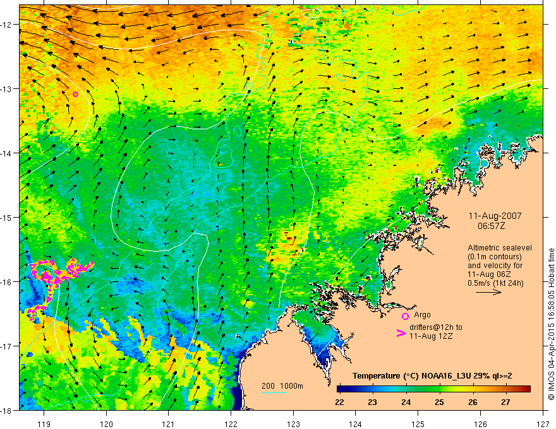Screen dimensions: 556x429
Task: Click the magenta Argo legend circle
Action: tap(405, 316)
